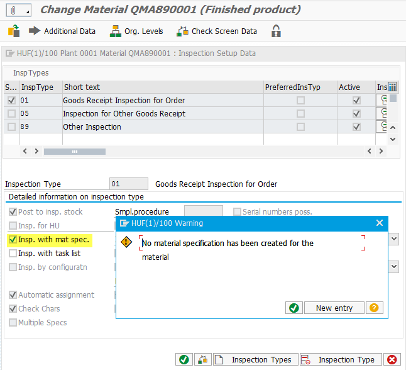Toggle Multiple Specs checkbox
The height and width of the screenshot is (370, 406).
[x=13, y=323]
